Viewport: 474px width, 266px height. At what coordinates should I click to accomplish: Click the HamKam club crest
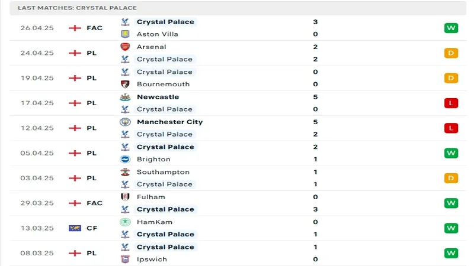(x=125, y=222)
